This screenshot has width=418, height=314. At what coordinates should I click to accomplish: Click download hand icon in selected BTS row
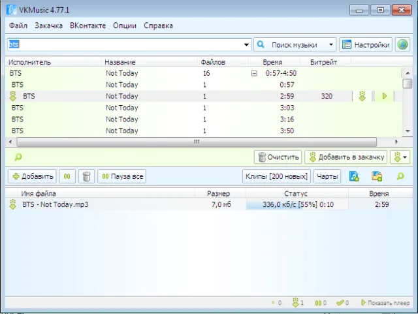click(x=362, y=96)
